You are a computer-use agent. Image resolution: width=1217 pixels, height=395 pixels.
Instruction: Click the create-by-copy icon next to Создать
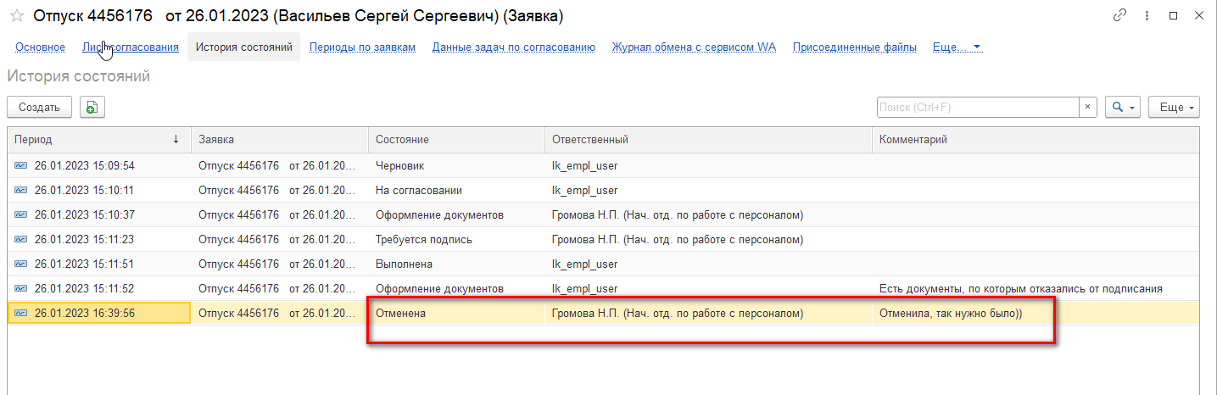tap(92, 107)
